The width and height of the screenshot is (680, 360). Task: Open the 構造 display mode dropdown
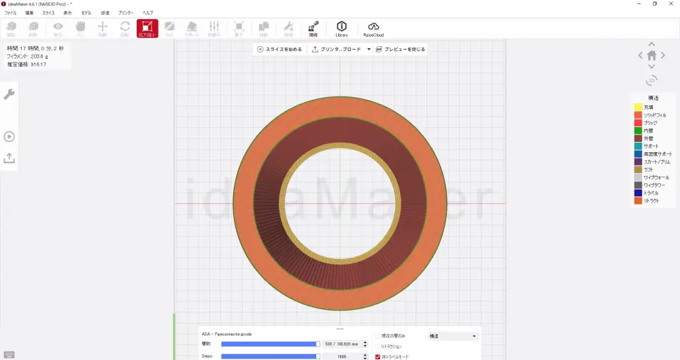[453, 336]
